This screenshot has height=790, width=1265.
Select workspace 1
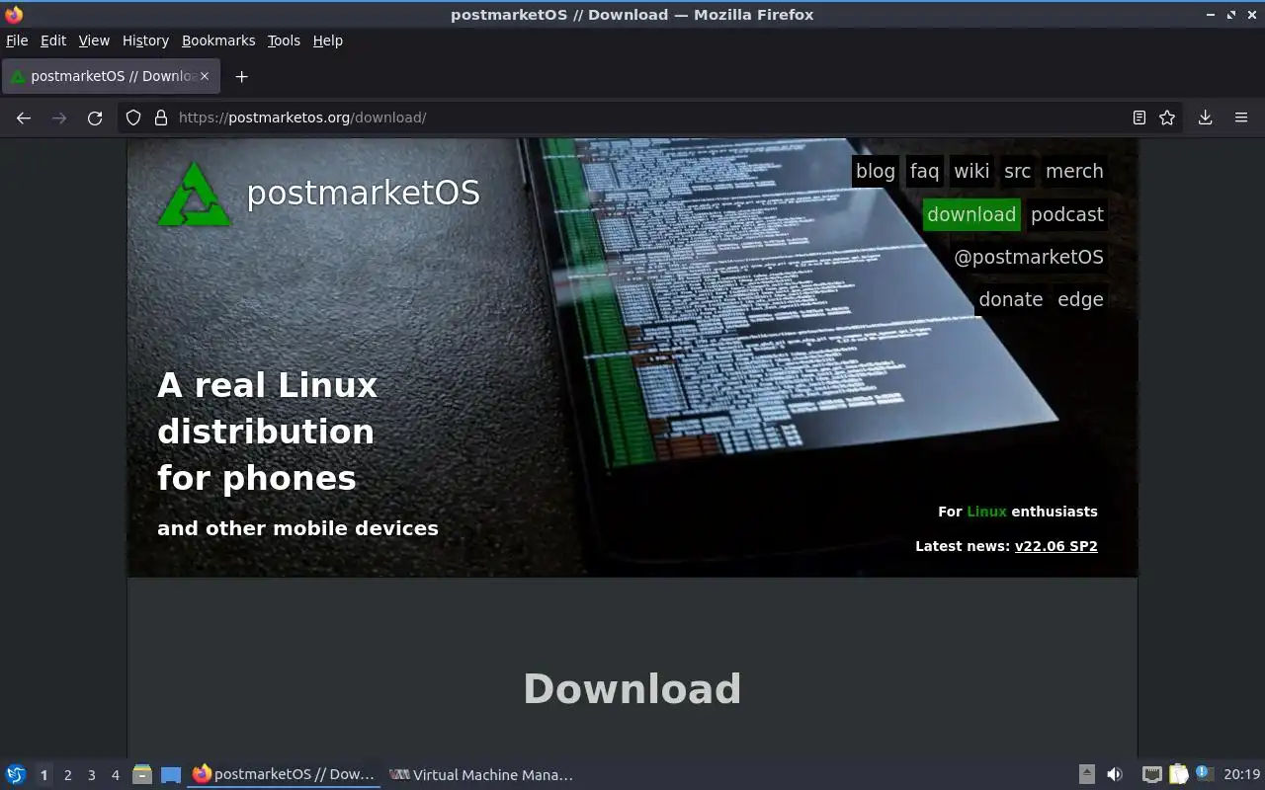click(x=43, y=775)
